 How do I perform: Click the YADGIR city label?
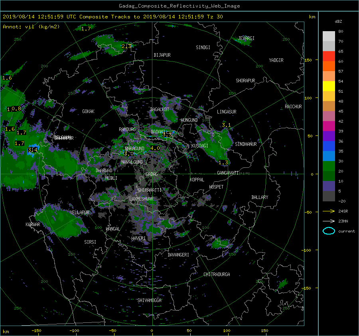276,60
